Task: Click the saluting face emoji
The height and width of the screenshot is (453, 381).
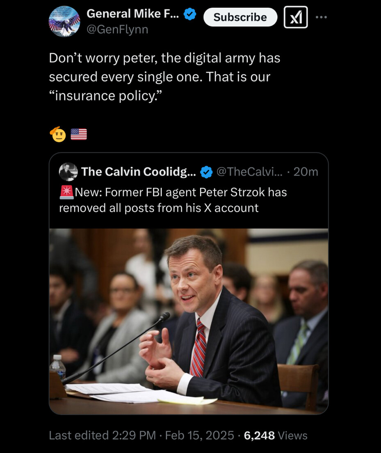Action: [58, 134]
